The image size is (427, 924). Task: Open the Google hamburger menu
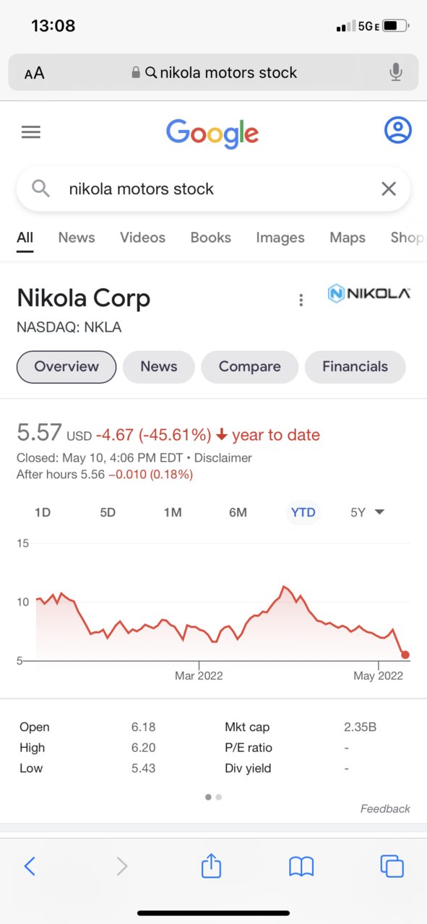coord(31,131)
